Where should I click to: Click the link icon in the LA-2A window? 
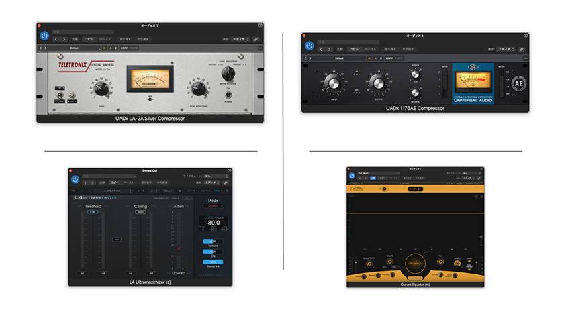click(x=256, y=40)
